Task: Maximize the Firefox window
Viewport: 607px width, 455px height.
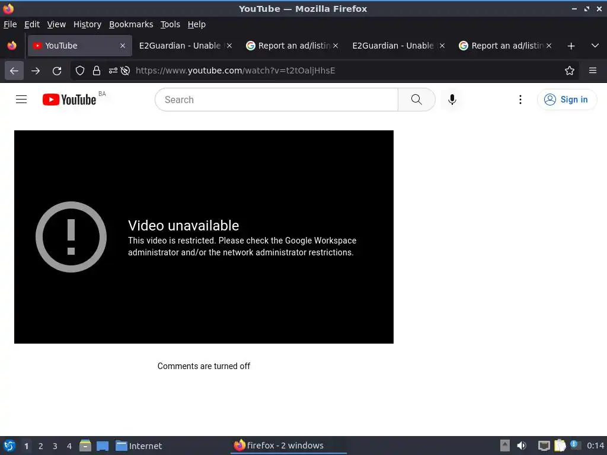Action: tap(587, 8)
